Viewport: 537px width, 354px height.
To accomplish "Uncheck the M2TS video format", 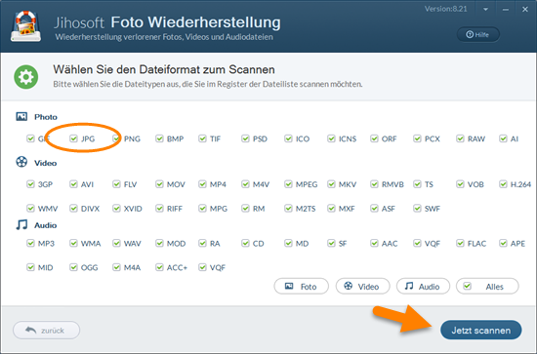I will (288, 209).
